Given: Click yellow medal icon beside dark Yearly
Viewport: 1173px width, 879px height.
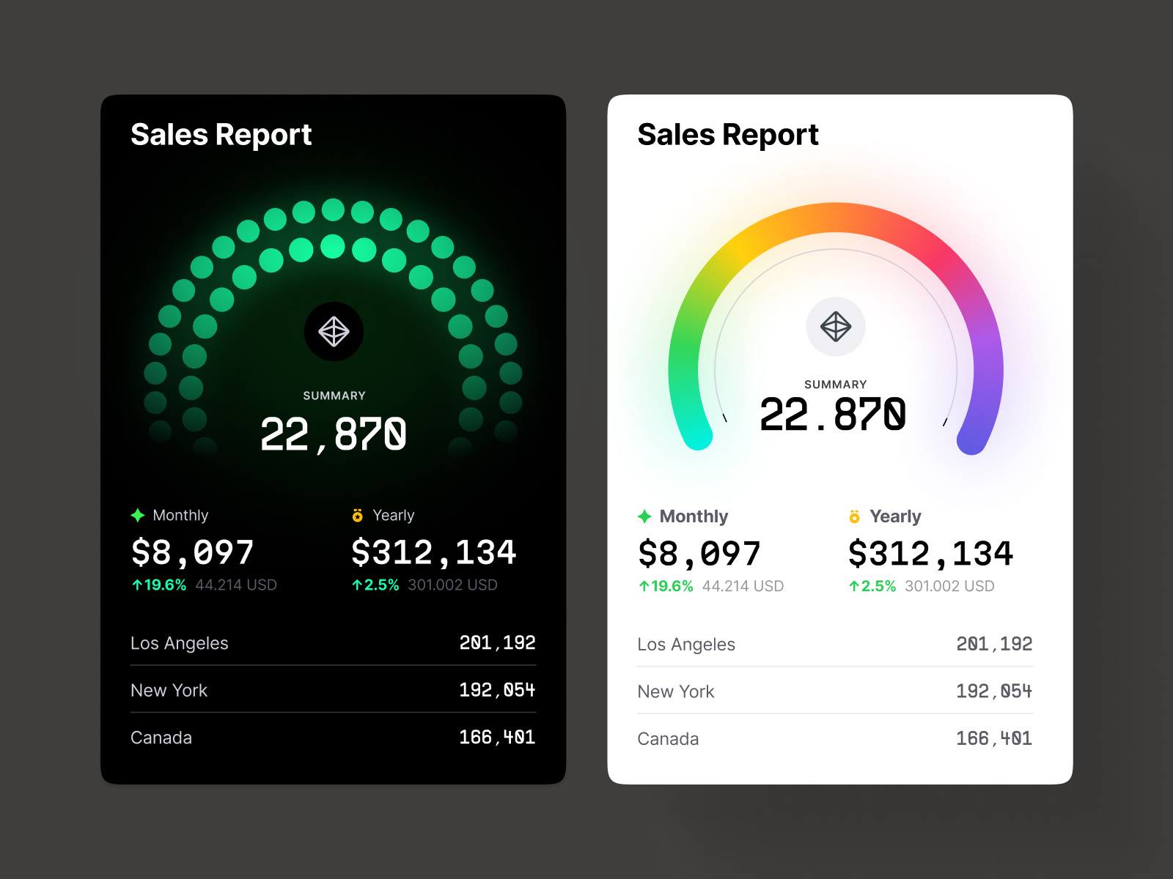Looking at the screenshot, I should [x=358, y=516].
